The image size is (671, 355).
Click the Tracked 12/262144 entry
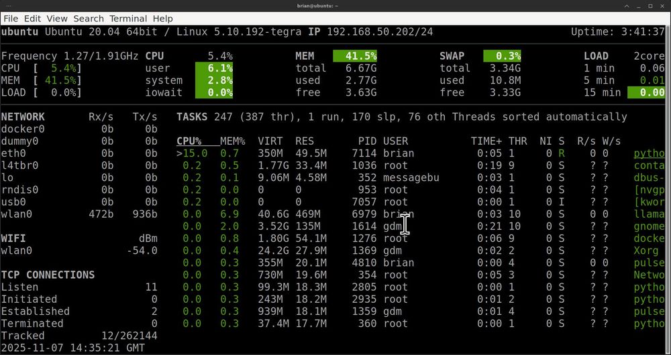pos(79,336)
